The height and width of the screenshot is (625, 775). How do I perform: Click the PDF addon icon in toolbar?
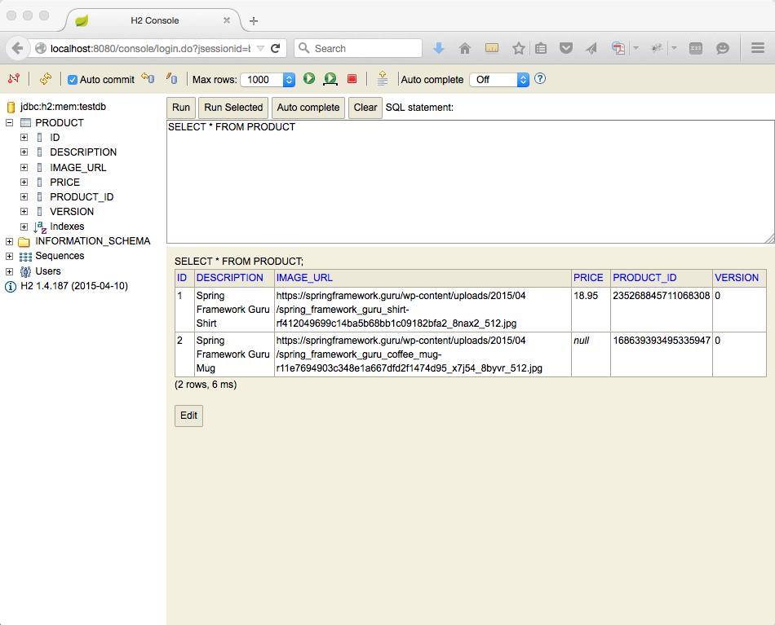click(x=618, y=48)
